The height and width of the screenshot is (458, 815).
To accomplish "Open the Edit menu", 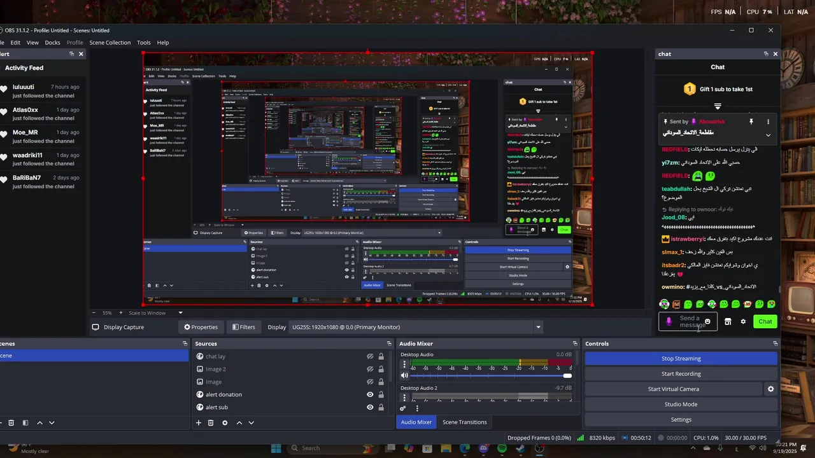I will (15, 43).
